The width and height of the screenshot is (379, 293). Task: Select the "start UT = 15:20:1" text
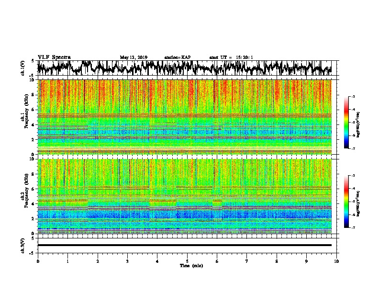click(x=231, y=57)
